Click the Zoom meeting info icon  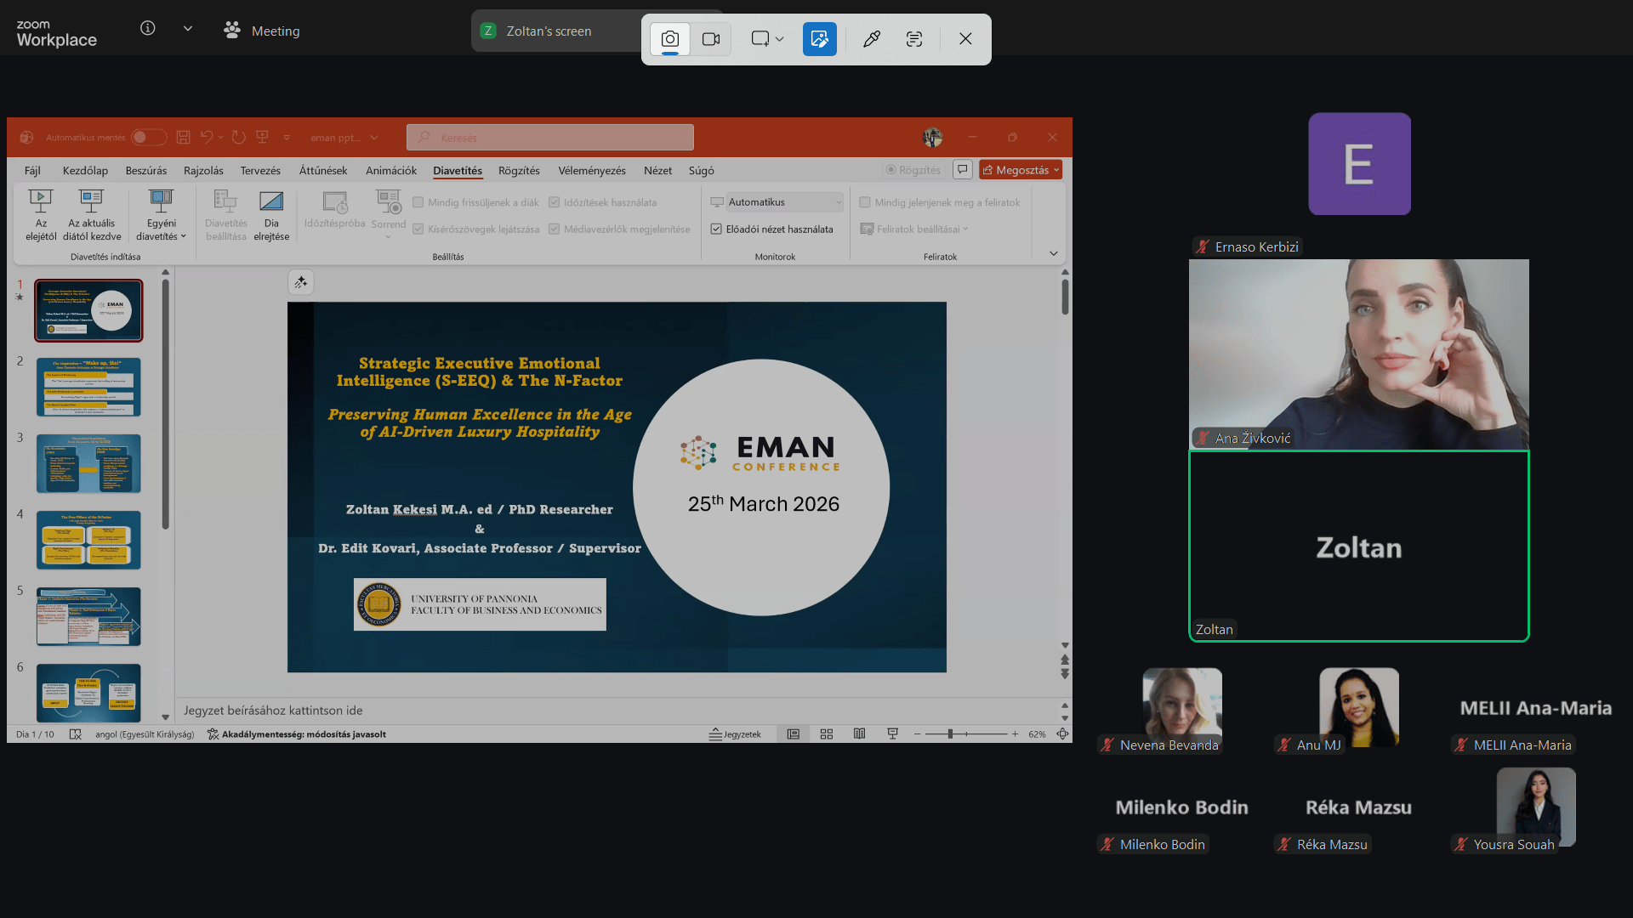(147, 28)
